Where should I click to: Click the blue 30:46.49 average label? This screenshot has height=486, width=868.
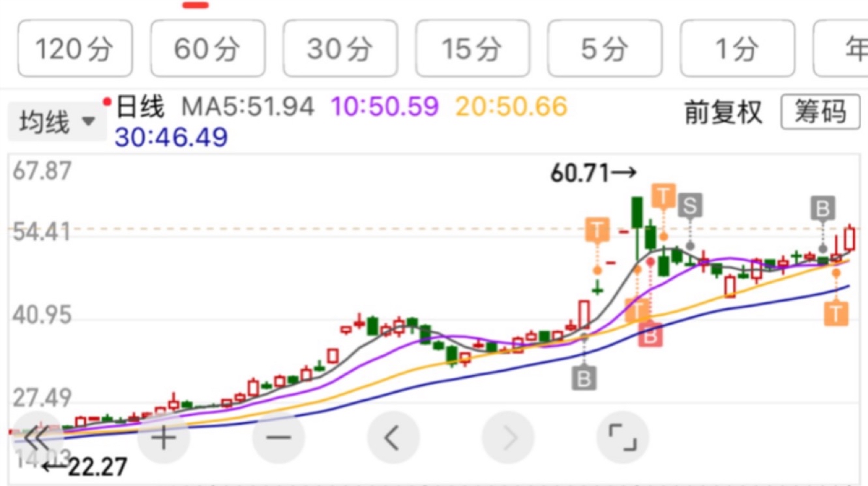click(171, 137)
